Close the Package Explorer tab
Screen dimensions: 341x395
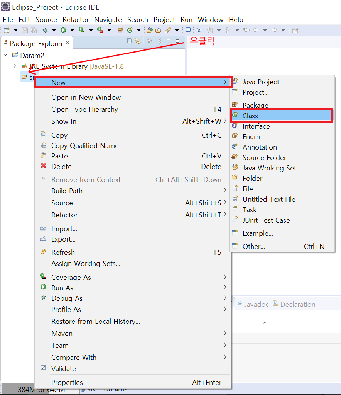(68, 43)
